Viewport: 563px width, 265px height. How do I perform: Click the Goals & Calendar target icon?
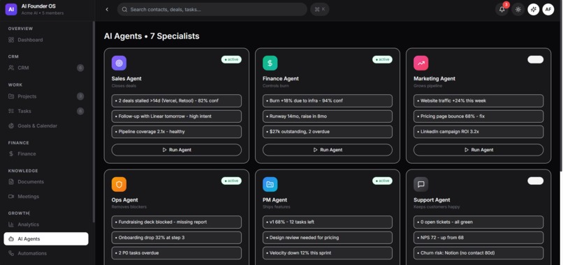click(x=11, y=126)
